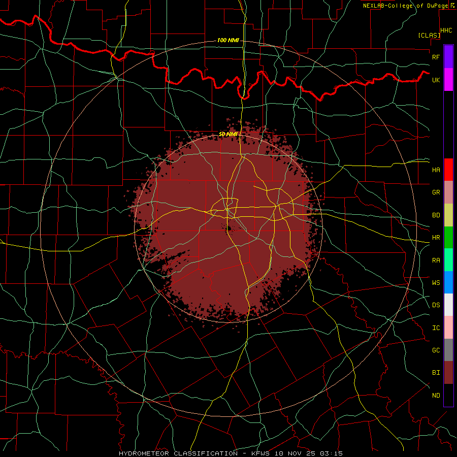Click the DS legend label

click(436, 305)
